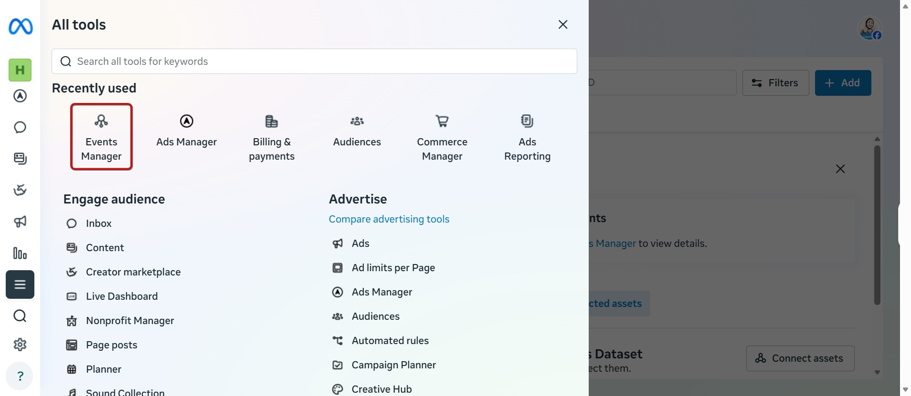911x396 pixels.
Task: Open Commerce Manager from Recently used
Action: 442,137
